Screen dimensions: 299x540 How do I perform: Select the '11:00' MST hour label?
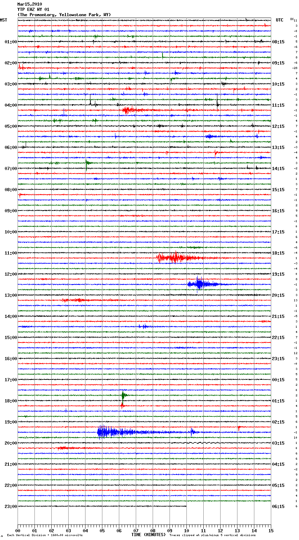[11, 253]
